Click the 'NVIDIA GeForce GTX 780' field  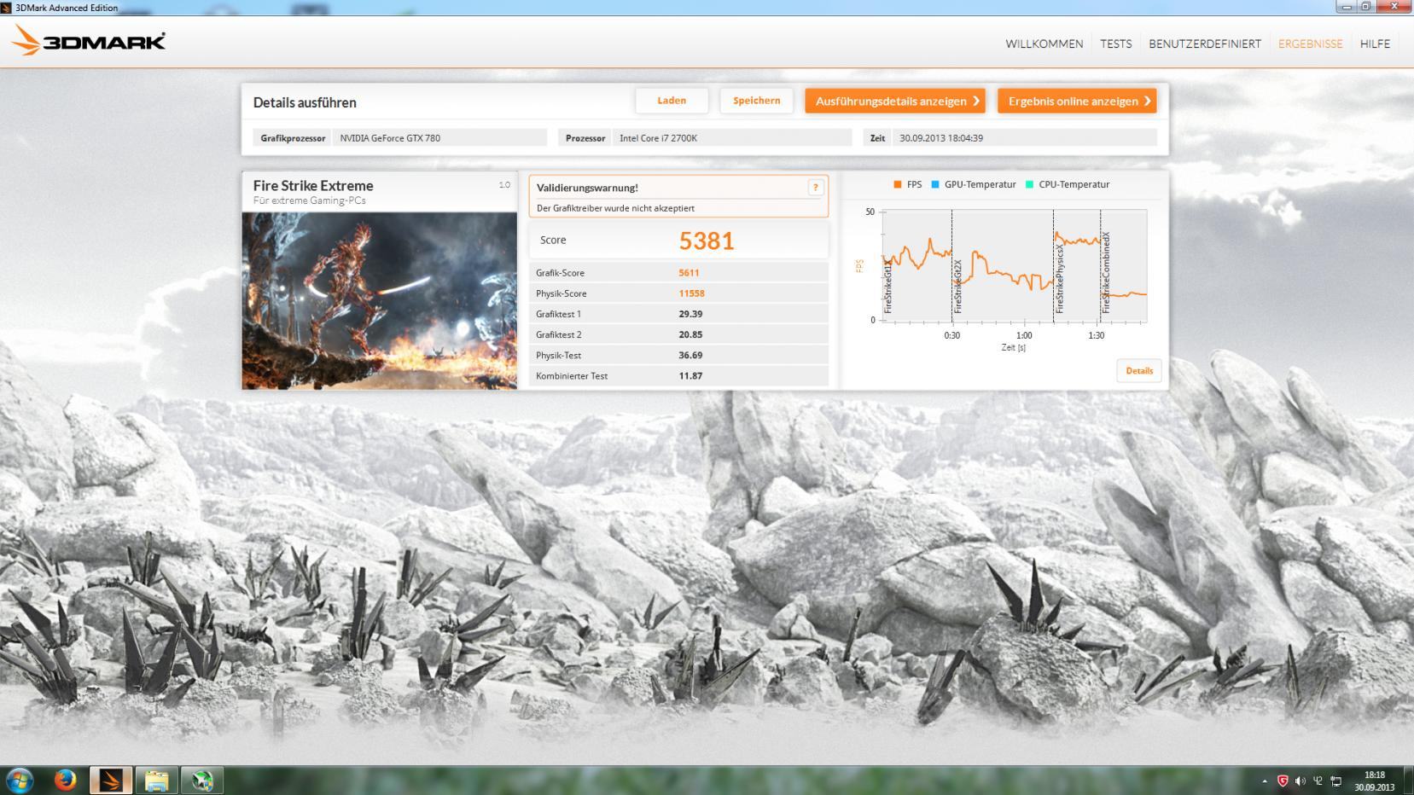440,137
